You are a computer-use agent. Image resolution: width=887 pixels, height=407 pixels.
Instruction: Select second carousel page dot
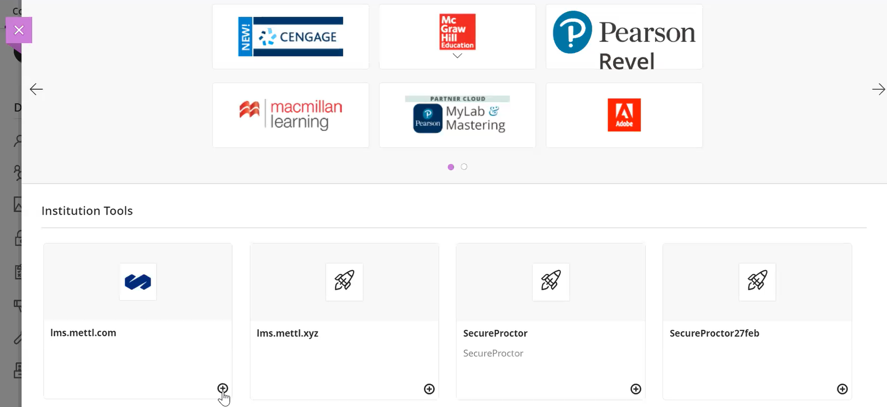coord(464,167)
